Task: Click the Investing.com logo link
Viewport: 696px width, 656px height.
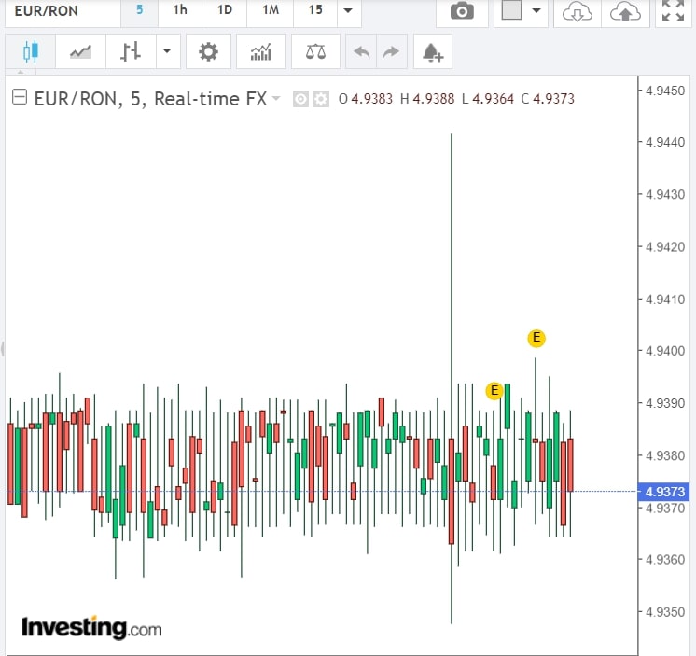Action: pos(91,626)
